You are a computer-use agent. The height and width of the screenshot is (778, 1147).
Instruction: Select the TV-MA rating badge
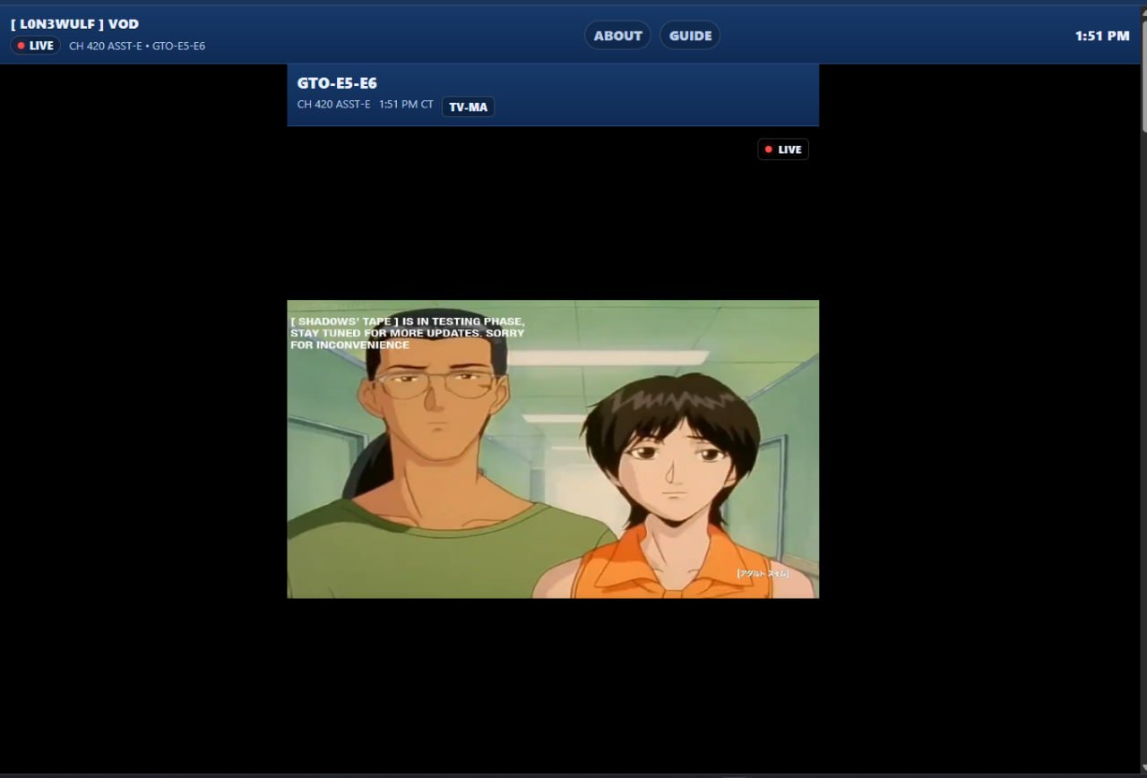pos(468,107)
